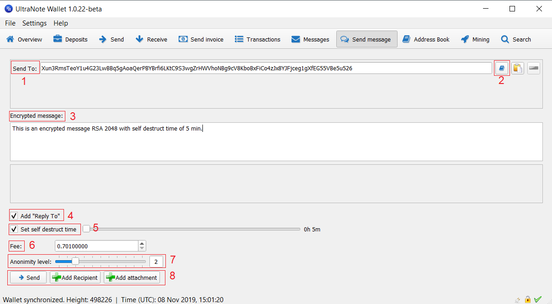Show the Transactions tab
The width and height of the screenshot is (552, 304).
258,39
